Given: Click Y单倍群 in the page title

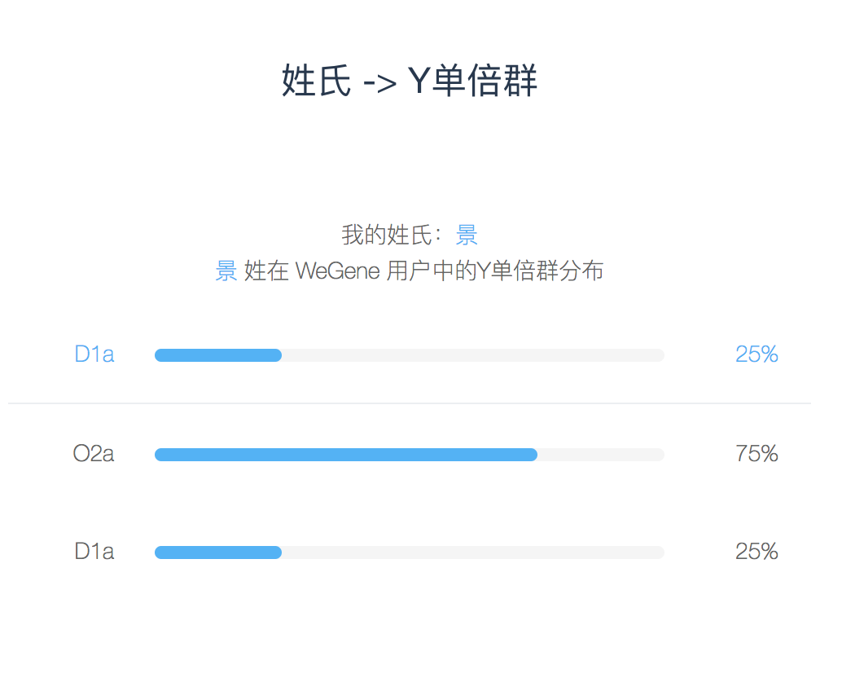Looking at the screenshot, I should (x=472, y=81).
